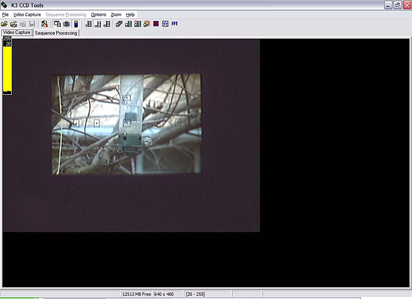Click '[20 - 255]' range in status bar
412x299 pixels.
(x=195, y=294)
